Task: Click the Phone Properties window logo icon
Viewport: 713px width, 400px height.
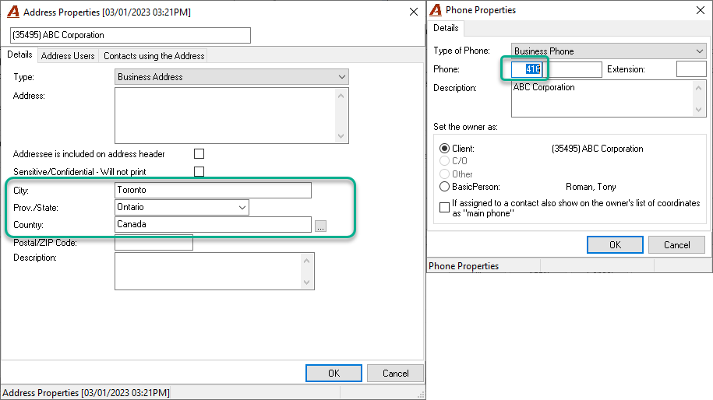Action: [x=436, y=9]
